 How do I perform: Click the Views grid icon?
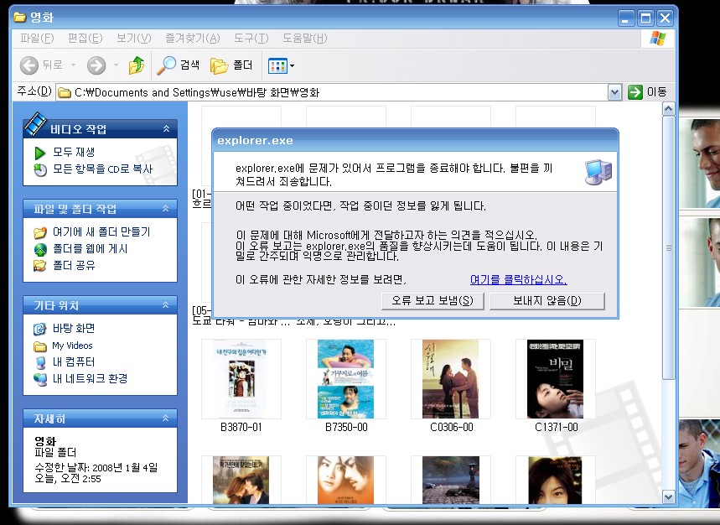pos(277,66)
